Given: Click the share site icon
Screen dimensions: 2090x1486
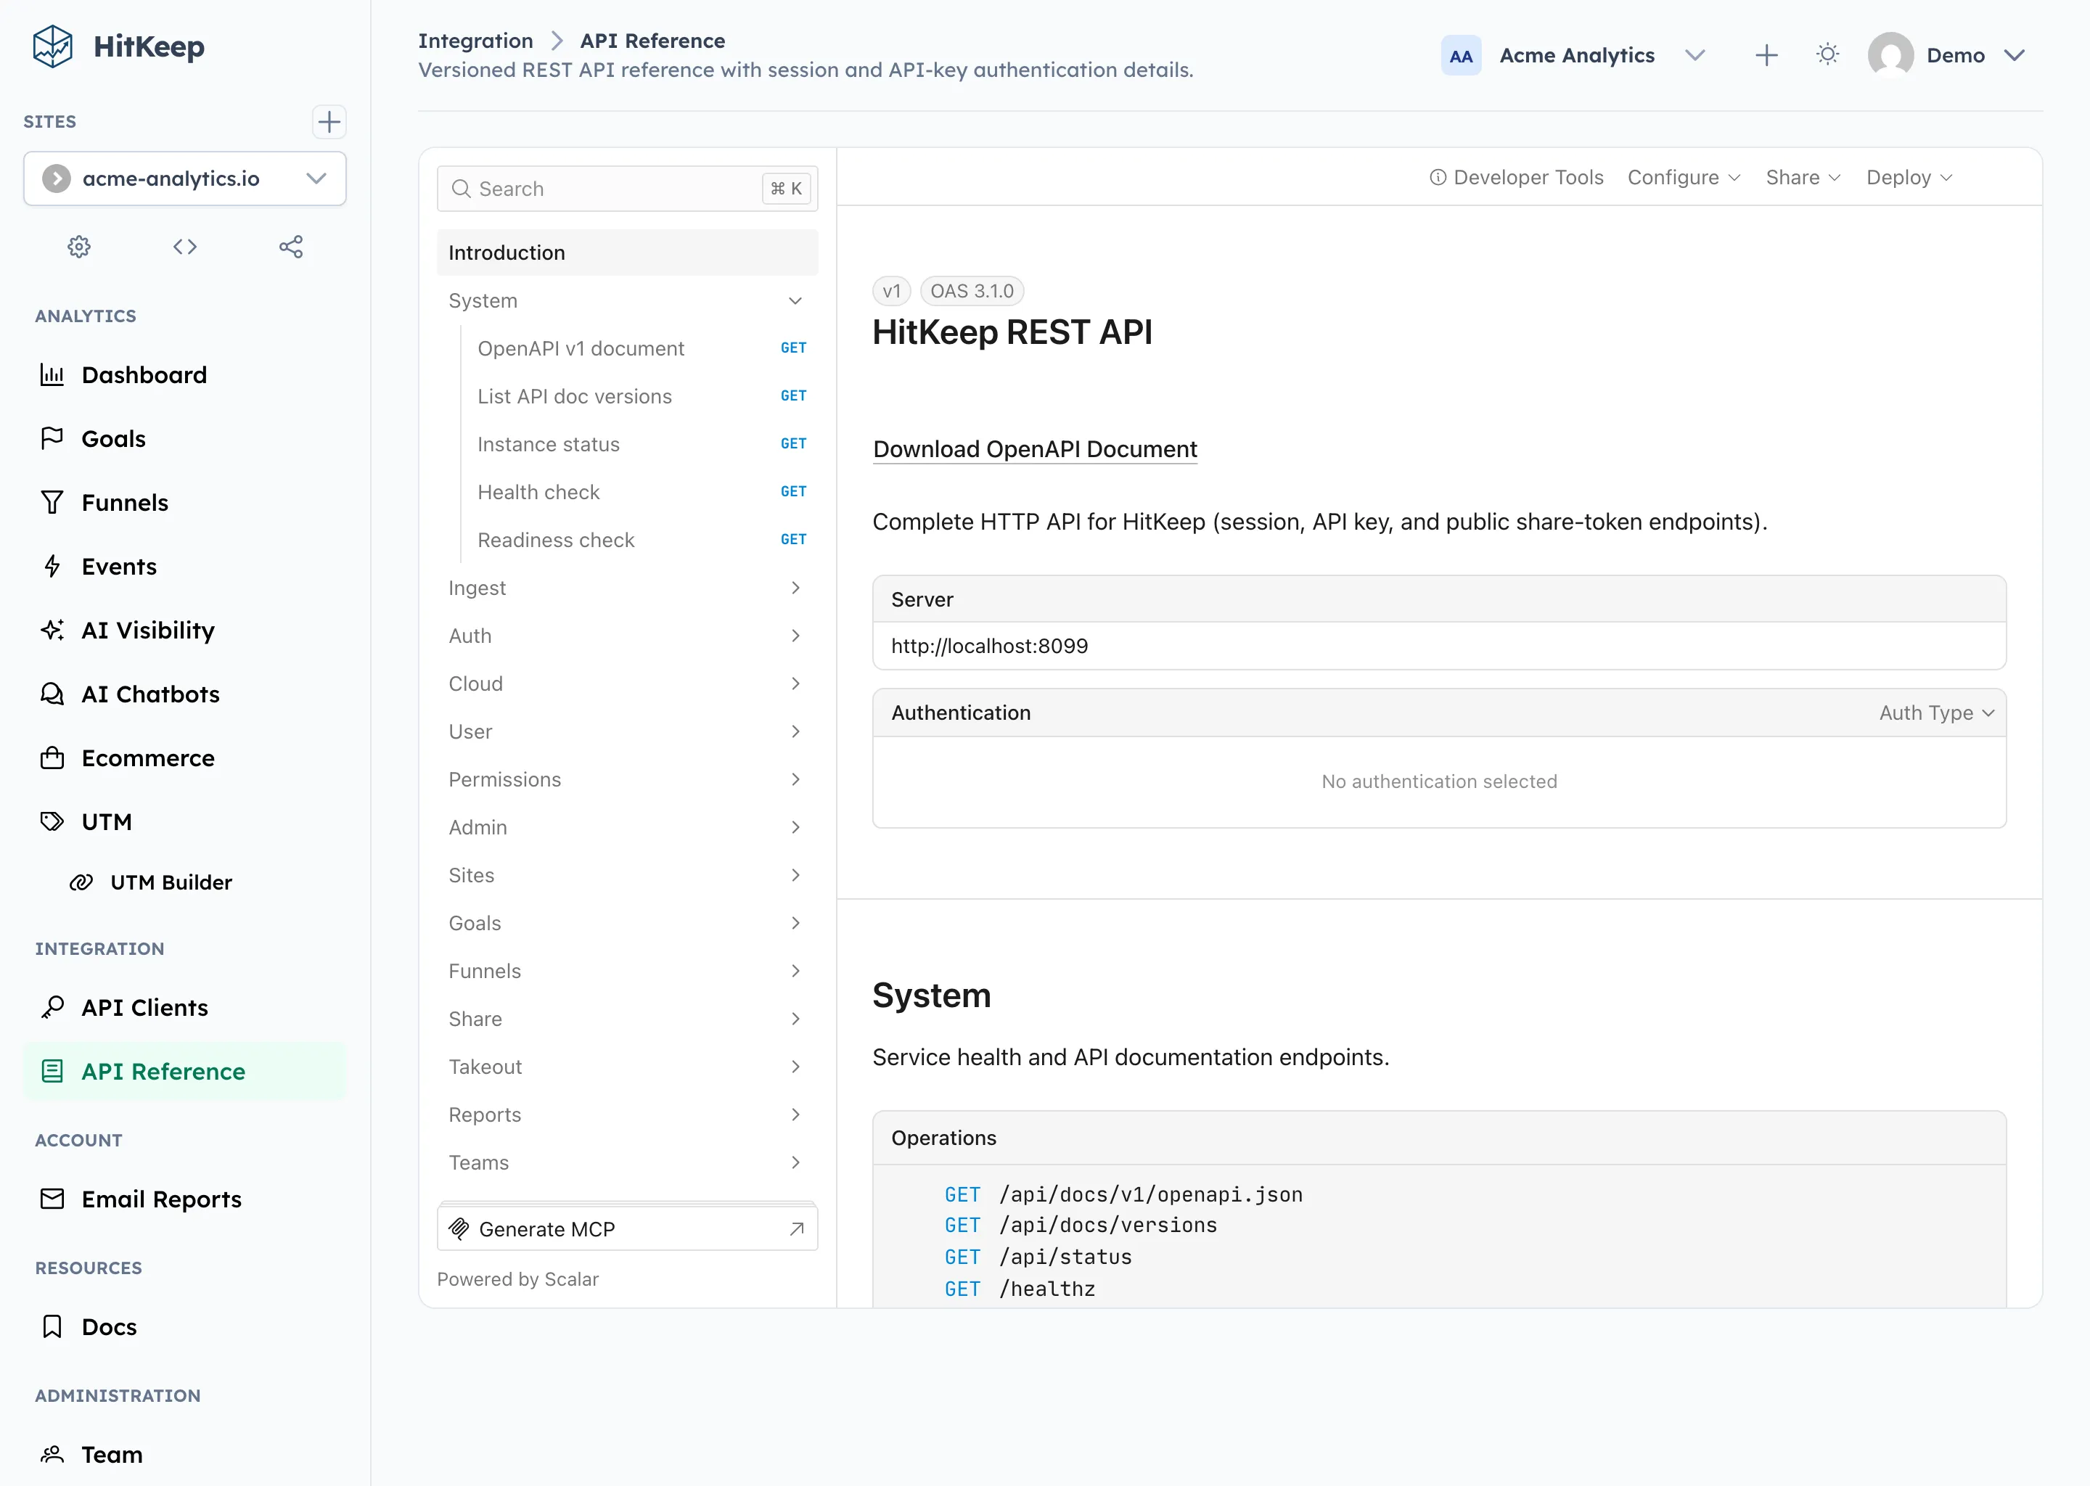Looking at the screenshot, I should point(291,246).
